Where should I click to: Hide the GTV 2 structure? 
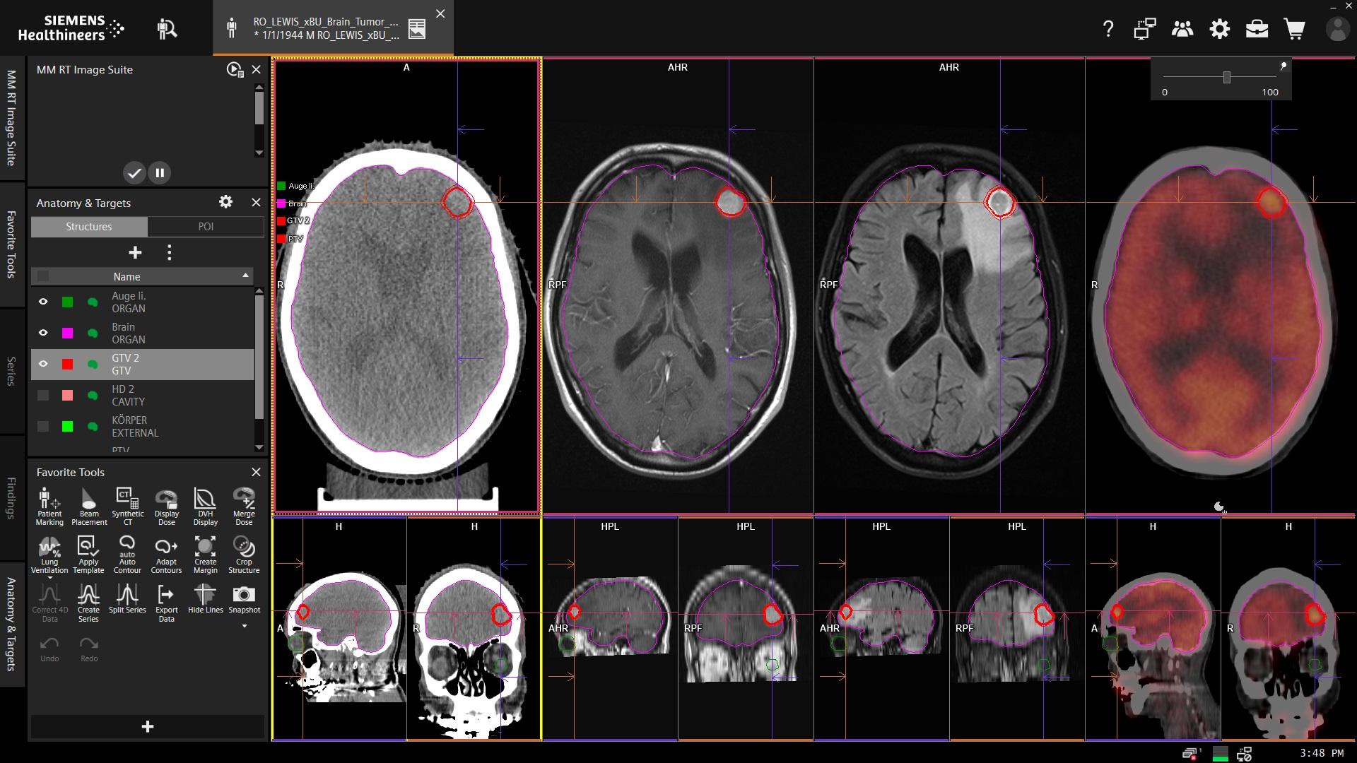(x=43, y=364)
